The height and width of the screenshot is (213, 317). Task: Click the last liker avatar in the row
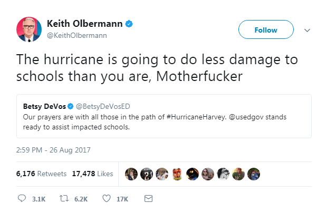click(254, 174)
